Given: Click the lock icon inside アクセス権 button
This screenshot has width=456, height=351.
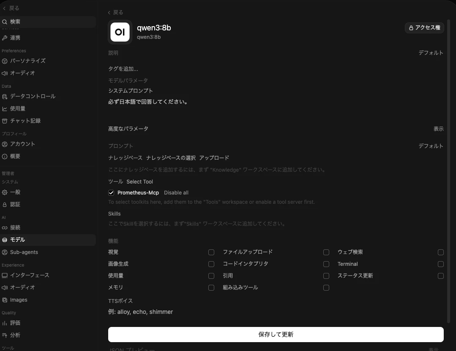Looking at the screenshot, I should click(411, 28).
